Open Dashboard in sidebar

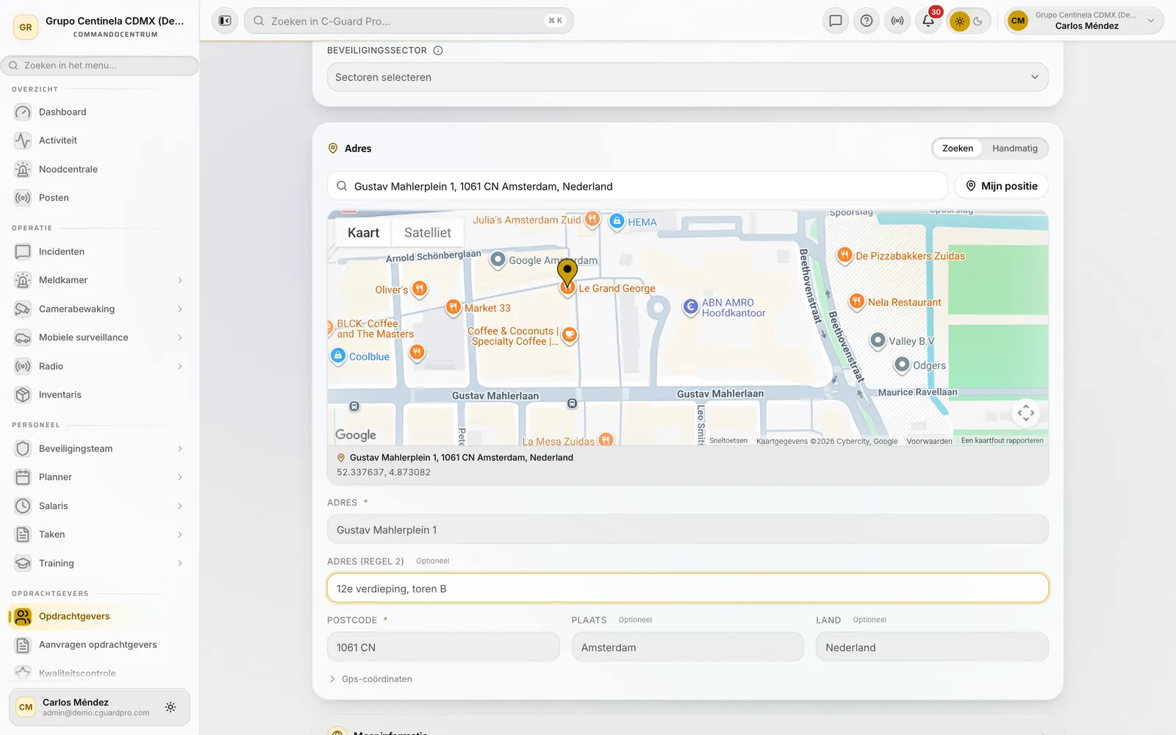tap(100, 112)
